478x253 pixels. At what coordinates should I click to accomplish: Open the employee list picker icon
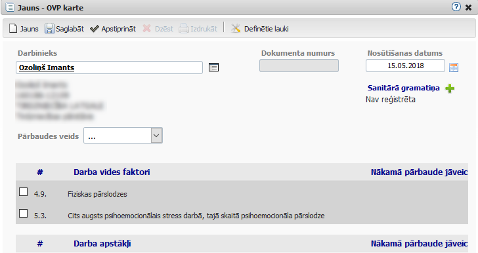213,68
